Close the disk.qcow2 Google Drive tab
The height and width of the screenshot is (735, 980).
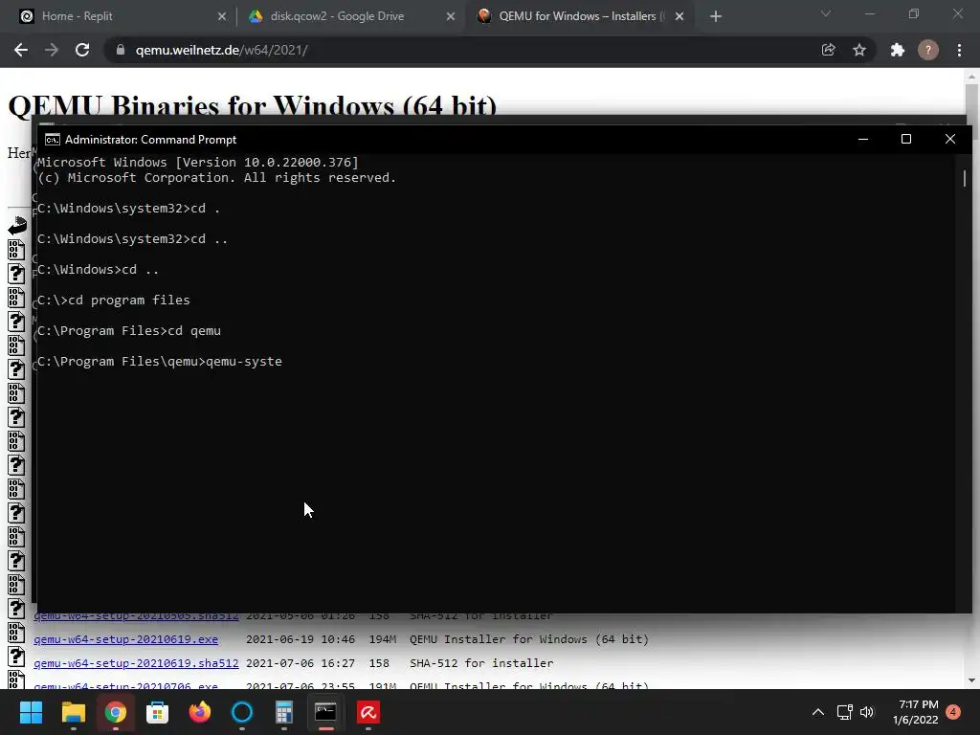[451, 16]
